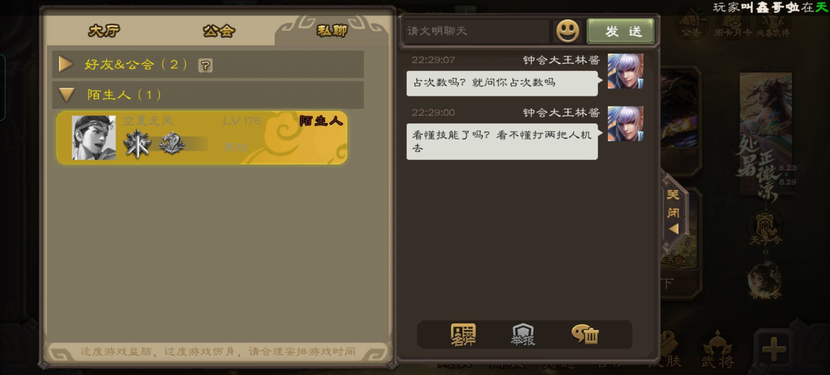830x375 pixels.
Task: Click the 发送 send button
Action: coord(621,31)
